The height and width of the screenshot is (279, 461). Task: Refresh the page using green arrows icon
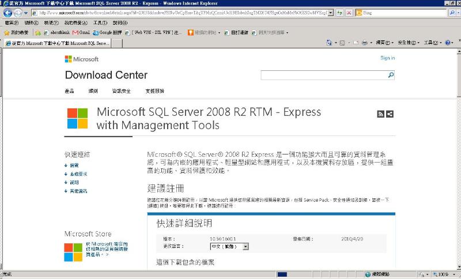(340, 13)
